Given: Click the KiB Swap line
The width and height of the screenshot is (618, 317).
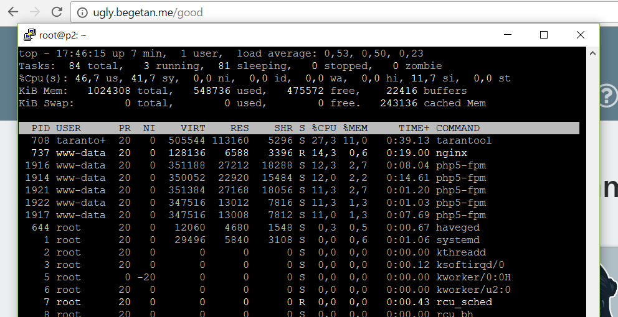Looking at the screenshot, I should click(x=252, y=103).
